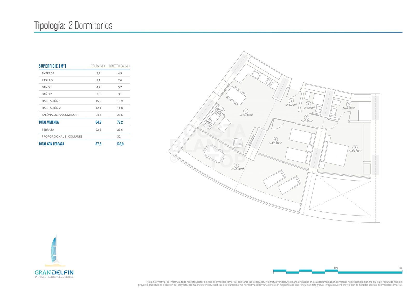Click room marker circle 2 in hallway
Screen dimensions: 415x293
[x=307, y=117]
